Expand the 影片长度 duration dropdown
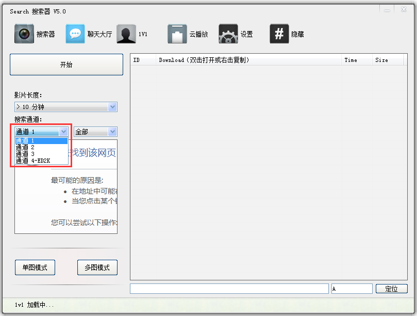The width and height of the screenshot is (417, 316). point(112,107)
